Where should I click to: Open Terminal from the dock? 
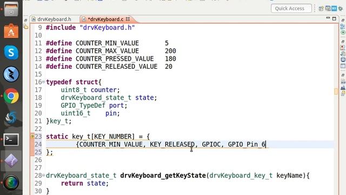(x=11, y=140)
